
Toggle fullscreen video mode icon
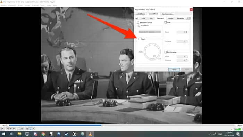[19, 129]
